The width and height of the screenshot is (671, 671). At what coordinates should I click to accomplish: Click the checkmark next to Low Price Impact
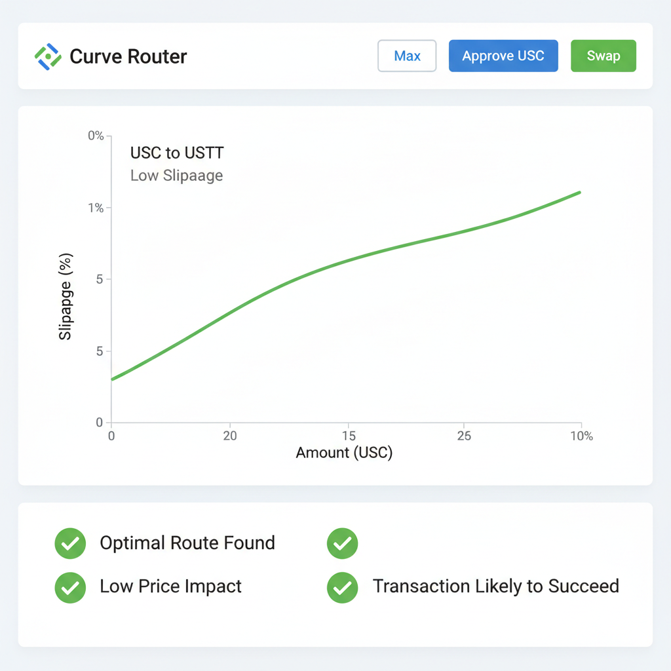pyautogui.click(x=69, y=587)
